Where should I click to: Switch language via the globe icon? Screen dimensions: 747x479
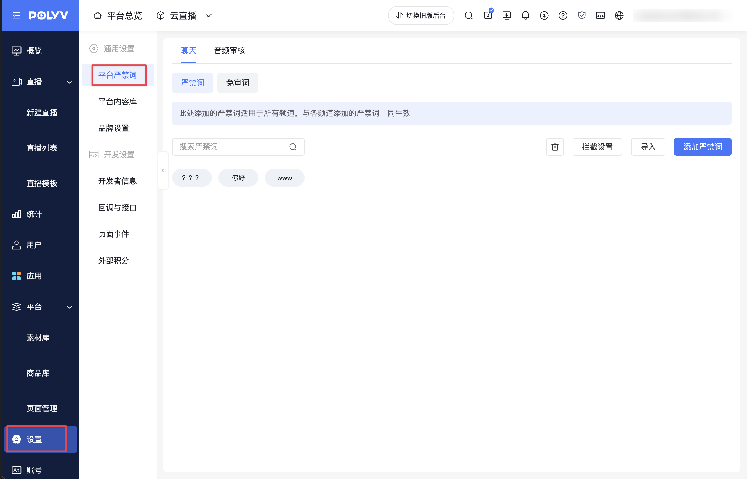[619, 15]
